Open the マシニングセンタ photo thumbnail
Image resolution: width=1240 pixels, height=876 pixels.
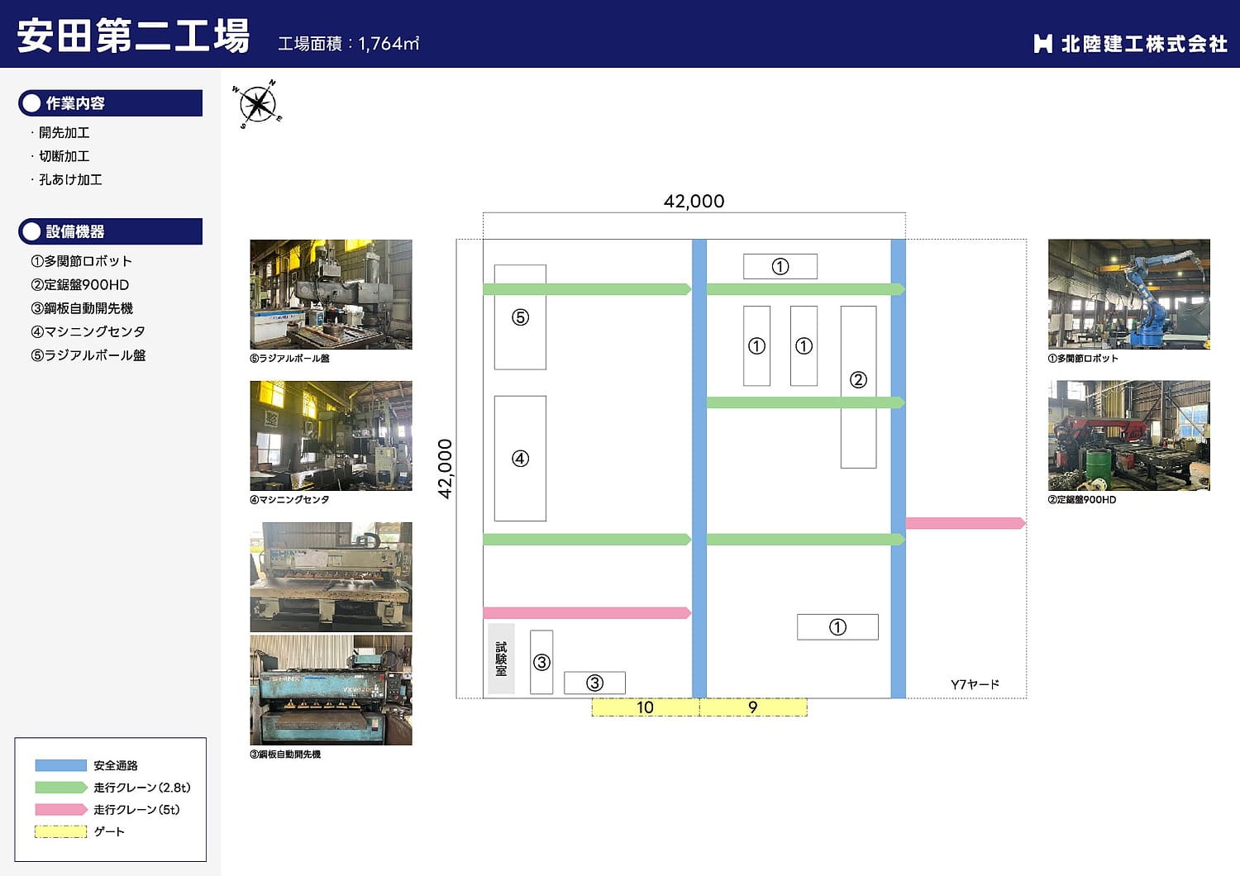331,436
